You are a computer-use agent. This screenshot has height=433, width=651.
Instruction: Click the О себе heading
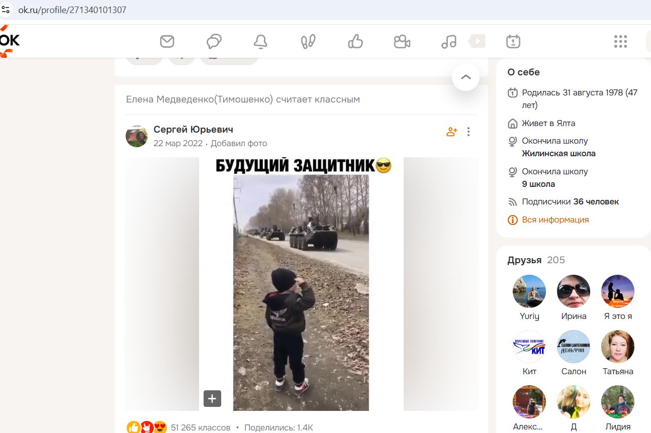[523, 72]
